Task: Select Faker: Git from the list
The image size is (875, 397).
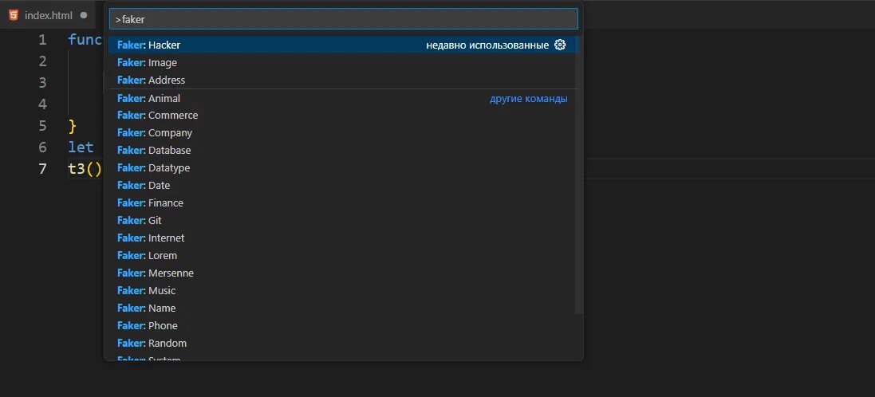Action: coord(344,220)
